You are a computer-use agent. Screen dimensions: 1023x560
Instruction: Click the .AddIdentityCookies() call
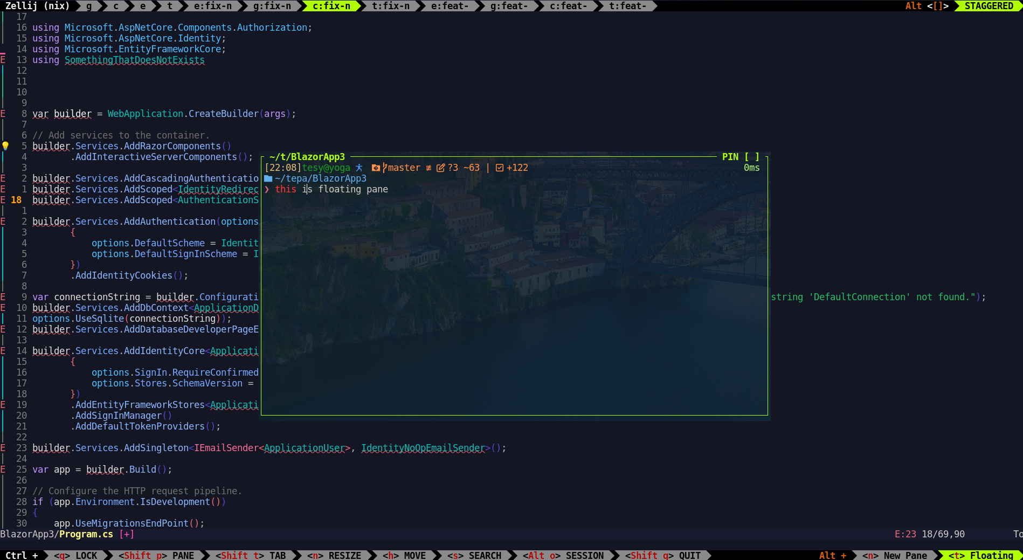coord(129,275)
